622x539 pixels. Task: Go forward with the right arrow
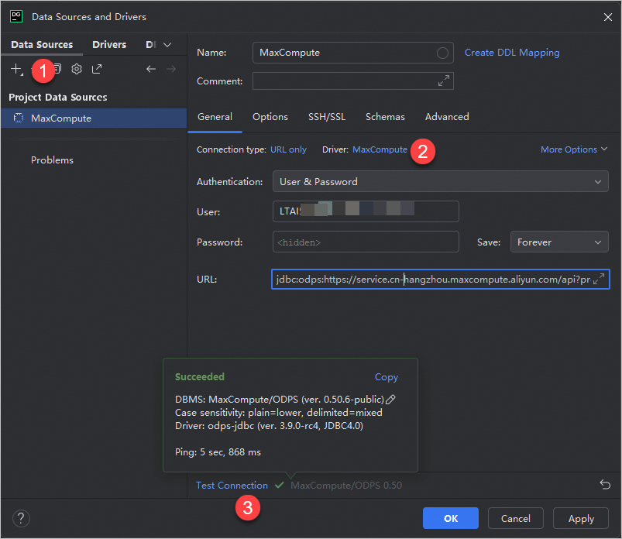(x=171, y=69)
